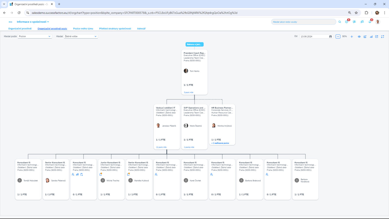Zoom out with the minus button
The height and width of the screenshot is (219, 389).
point(338,37)
